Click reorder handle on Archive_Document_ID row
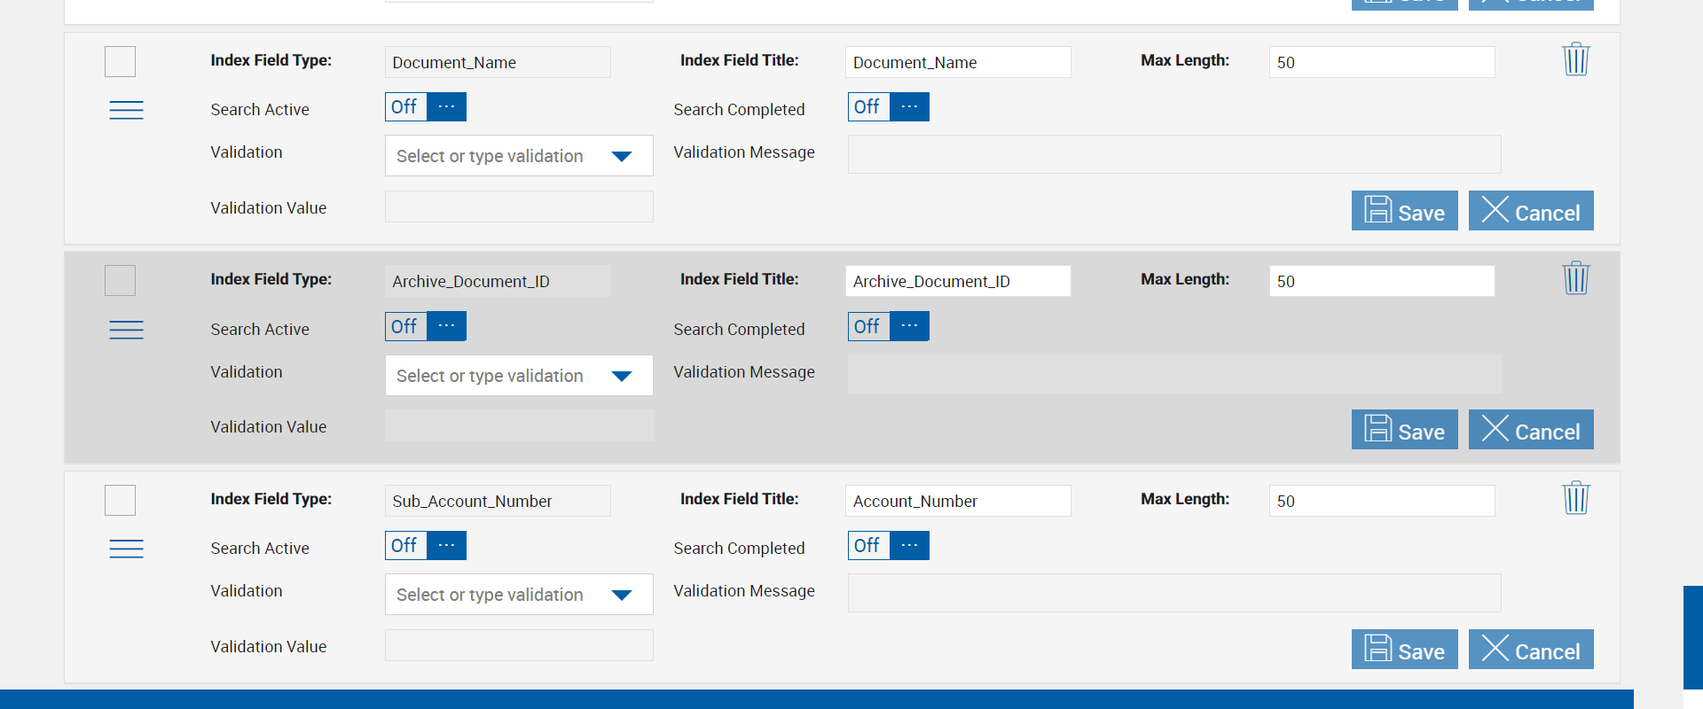 coord(126,330)
